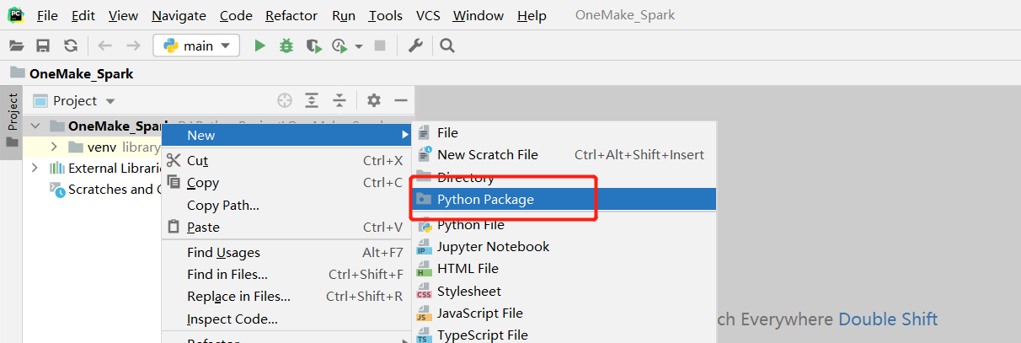Open Project panel gear options
The width and height of the screenshot is (1021, 343).
374,101
